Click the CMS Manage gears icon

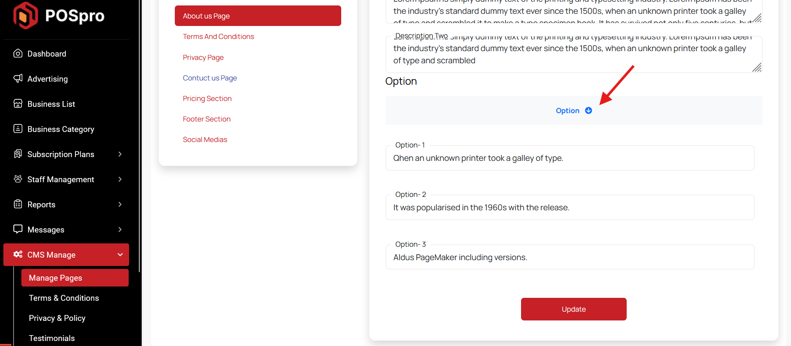18,254
